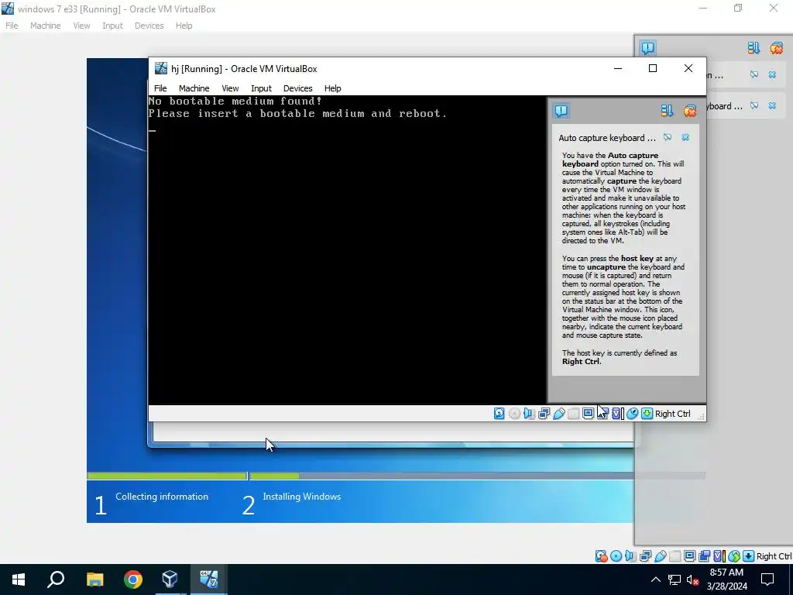Image resolution: width=793 pixels, height=595 pixels.
Task: Open the Machine menu in the hj VM window
Action: (194, 88)
